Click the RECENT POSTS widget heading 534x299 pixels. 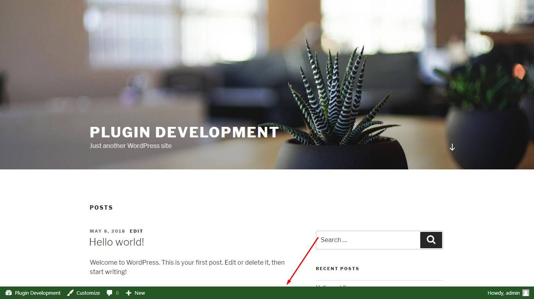[337, 269]
